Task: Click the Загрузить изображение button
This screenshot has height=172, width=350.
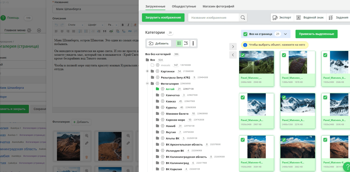Action: pos(163,17)
